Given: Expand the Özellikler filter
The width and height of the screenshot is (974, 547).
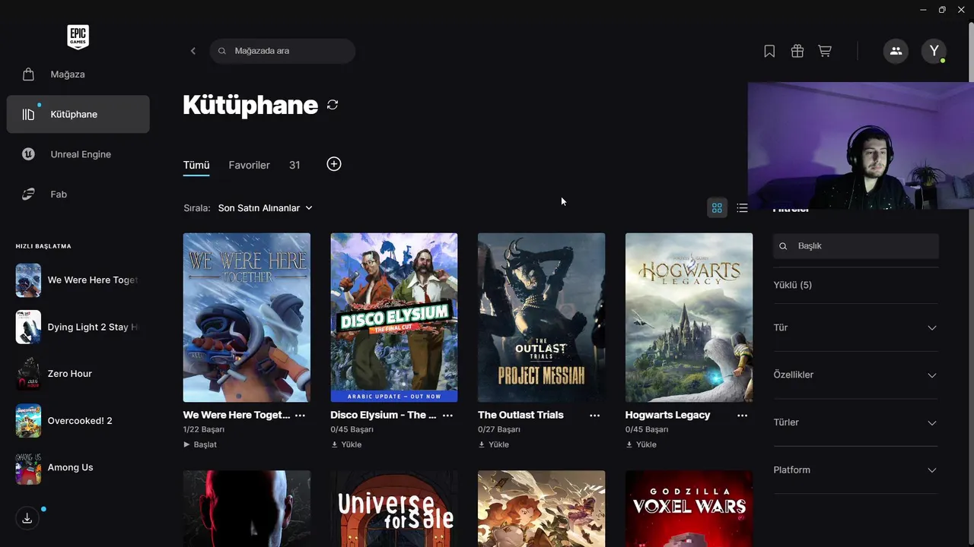Looking at the screenshot, I should pos(856,375).
